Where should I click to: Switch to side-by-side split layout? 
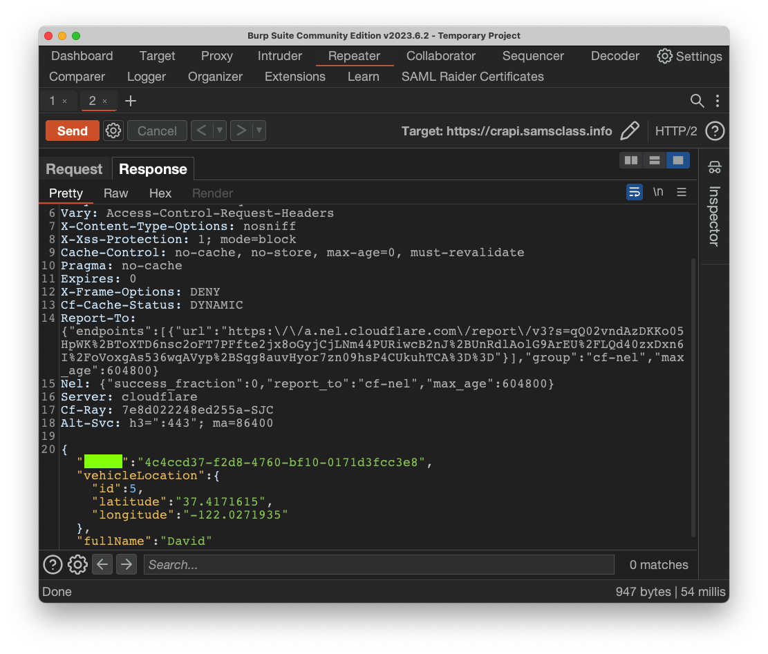pos(631,160)
